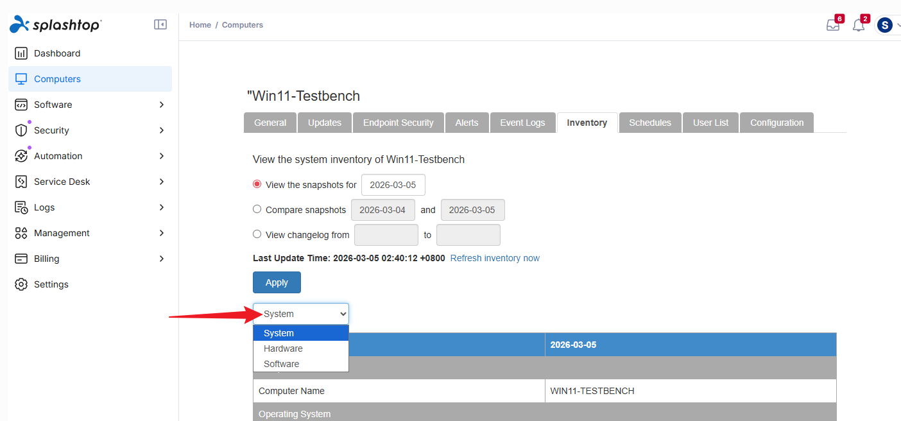Open Settings in the sidebar
This screenshot has width=901, height=421.
[90, 284]
